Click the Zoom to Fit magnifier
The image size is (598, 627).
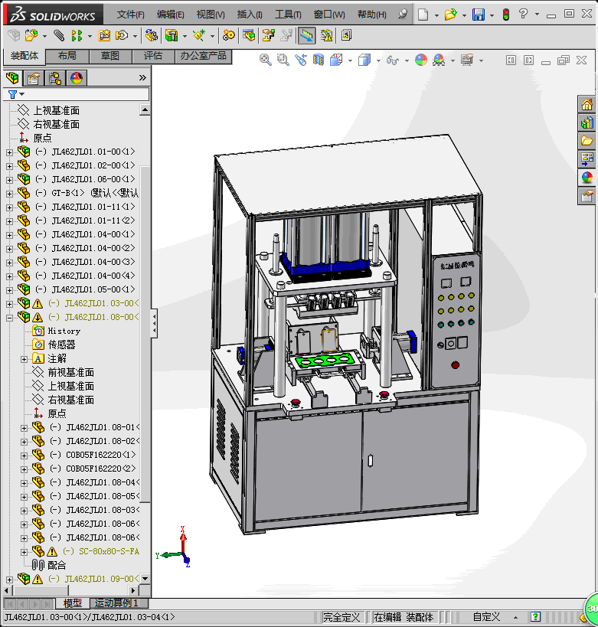(266, 60)
